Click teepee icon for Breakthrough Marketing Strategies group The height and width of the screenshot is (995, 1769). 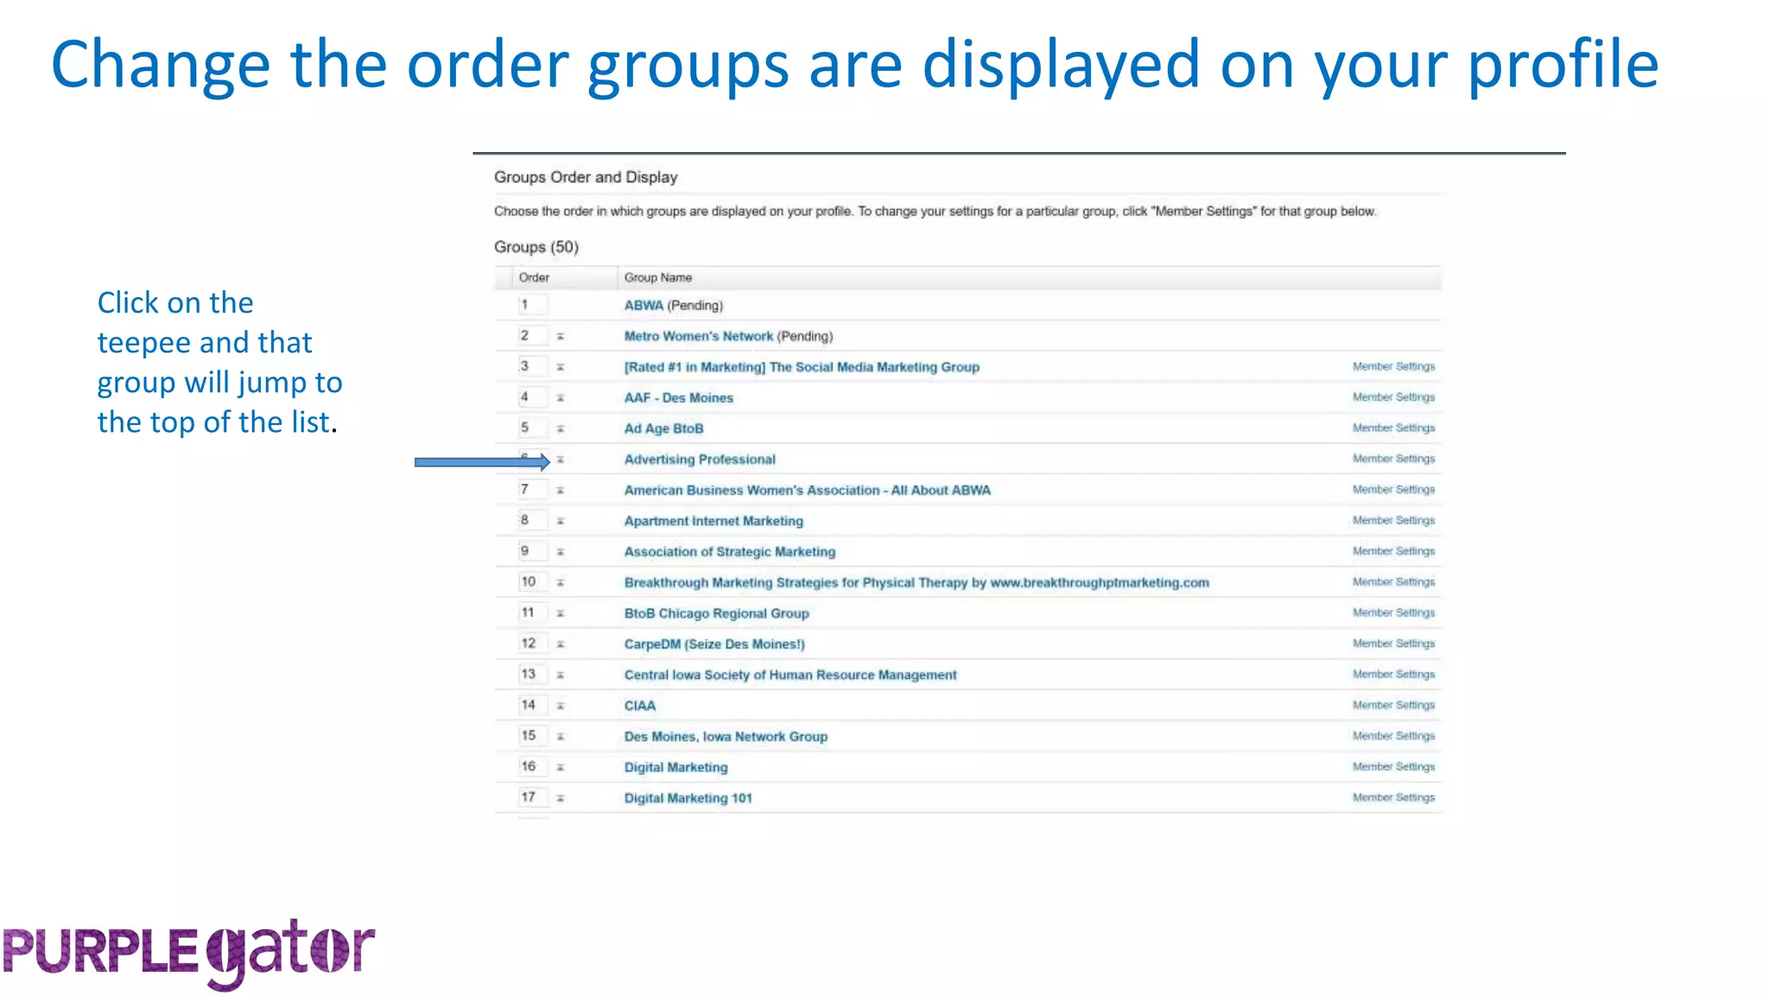pyautogui.click(x=560, y=583)
